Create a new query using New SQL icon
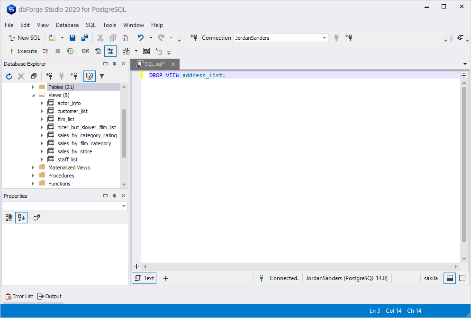471x318 pixels. pyautogui.click(x=24, y=37)
